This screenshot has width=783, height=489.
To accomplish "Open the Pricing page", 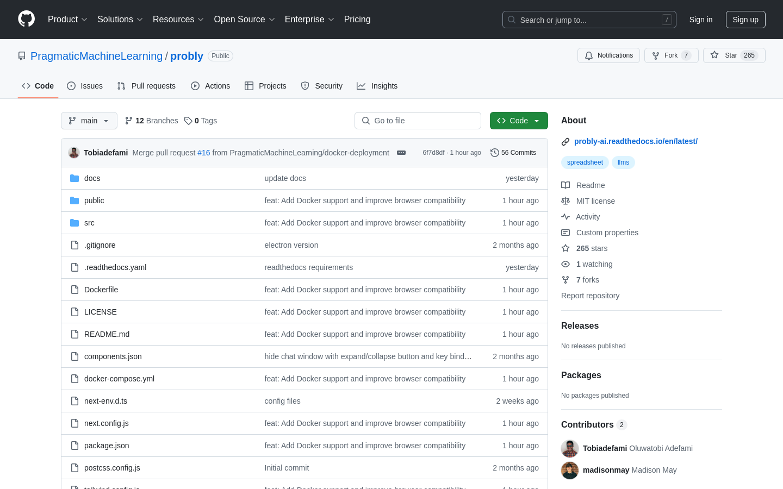I will pos(357,19).
